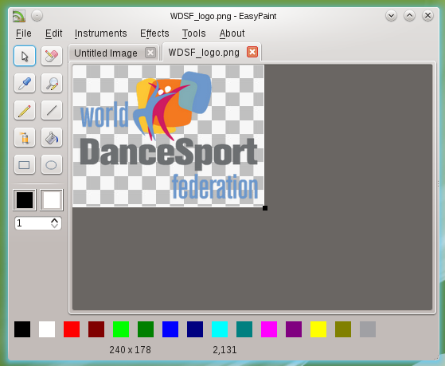The width and height of the screenshot is (445, 366).
Task: Select the Spray can tool
Action: click(x=25, y=138)
